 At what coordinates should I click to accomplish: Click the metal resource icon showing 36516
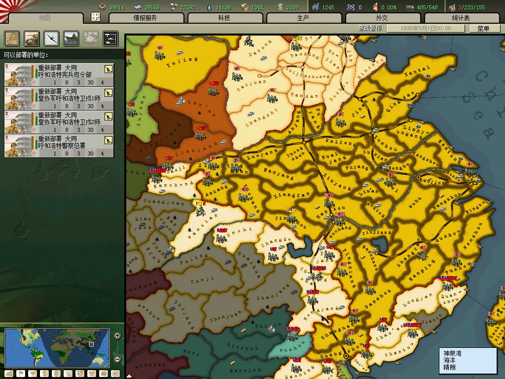[x=138, y=7]
